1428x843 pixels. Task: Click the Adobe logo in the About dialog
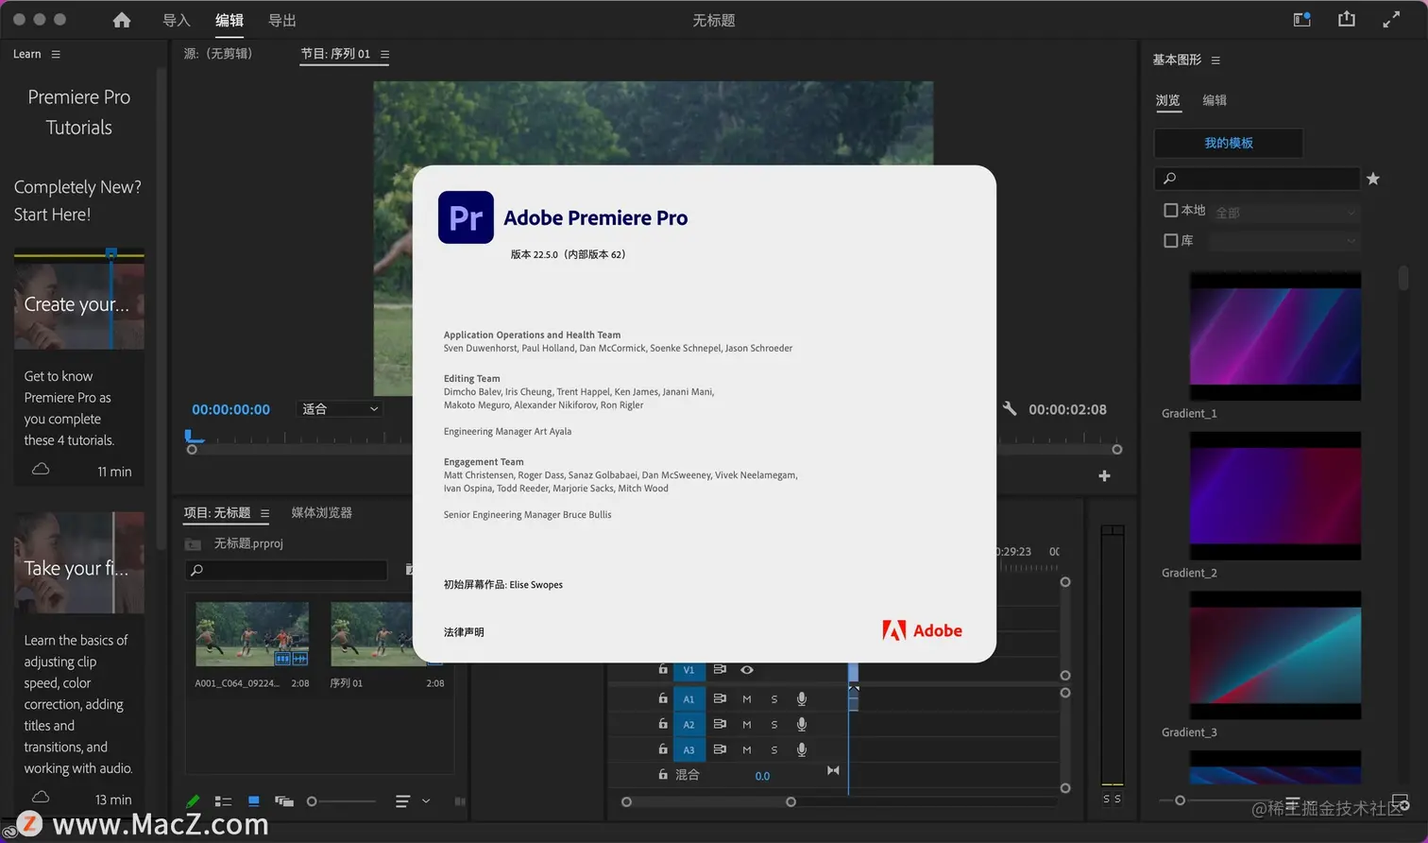(x=922, y=630)
